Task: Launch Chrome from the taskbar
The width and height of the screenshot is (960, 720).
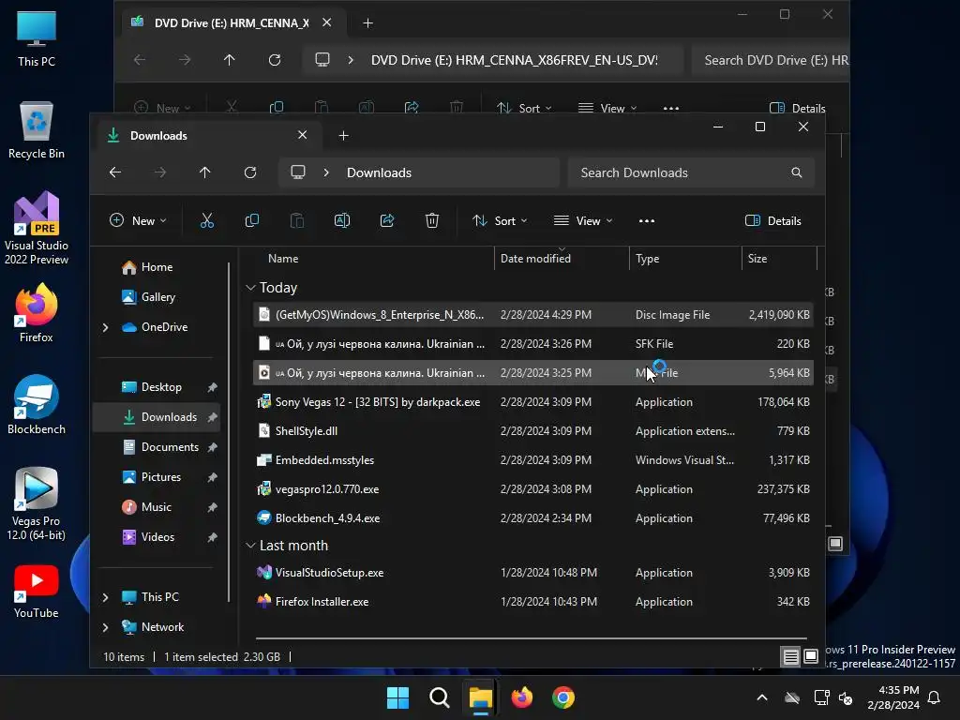Action: coord(563,697)
